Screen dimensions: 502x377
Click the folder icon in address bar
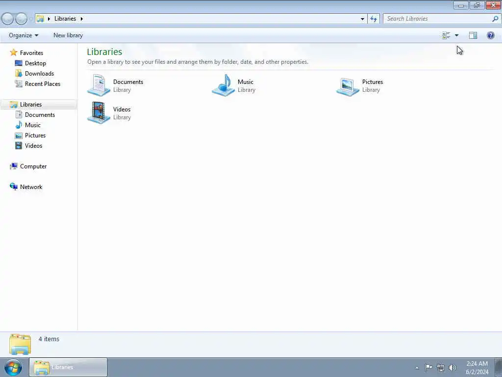tap(40, 19)
